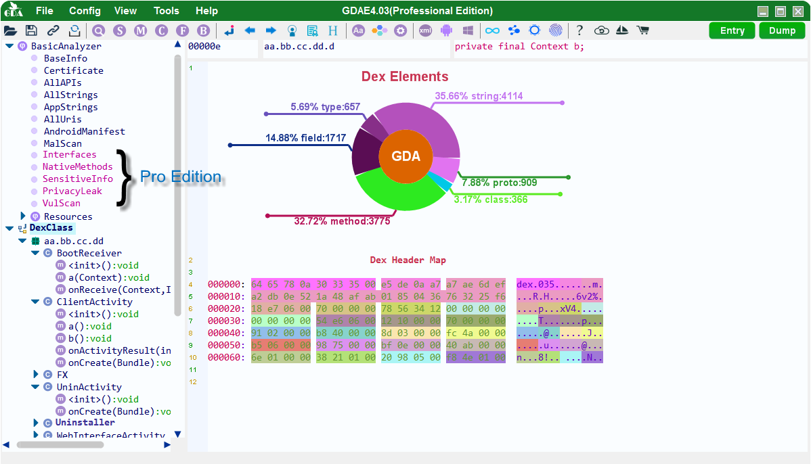Screen dimensions: 811x464
Task: Click the fingerprint toolbar icon
Action: (556, 30)
